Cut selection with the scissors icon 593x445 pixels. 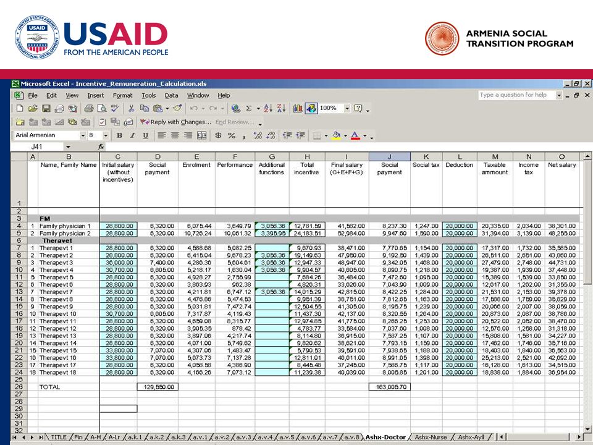(x=131, y=109)
